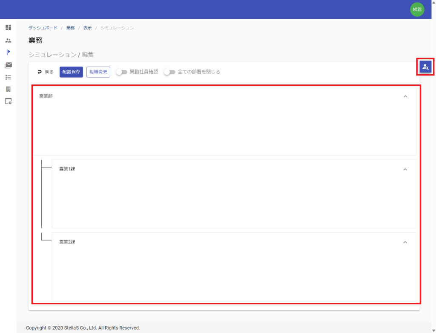Collapse the 営業部 panel
The width and height of the screenshot is (436, 333).
coord(405,96)
